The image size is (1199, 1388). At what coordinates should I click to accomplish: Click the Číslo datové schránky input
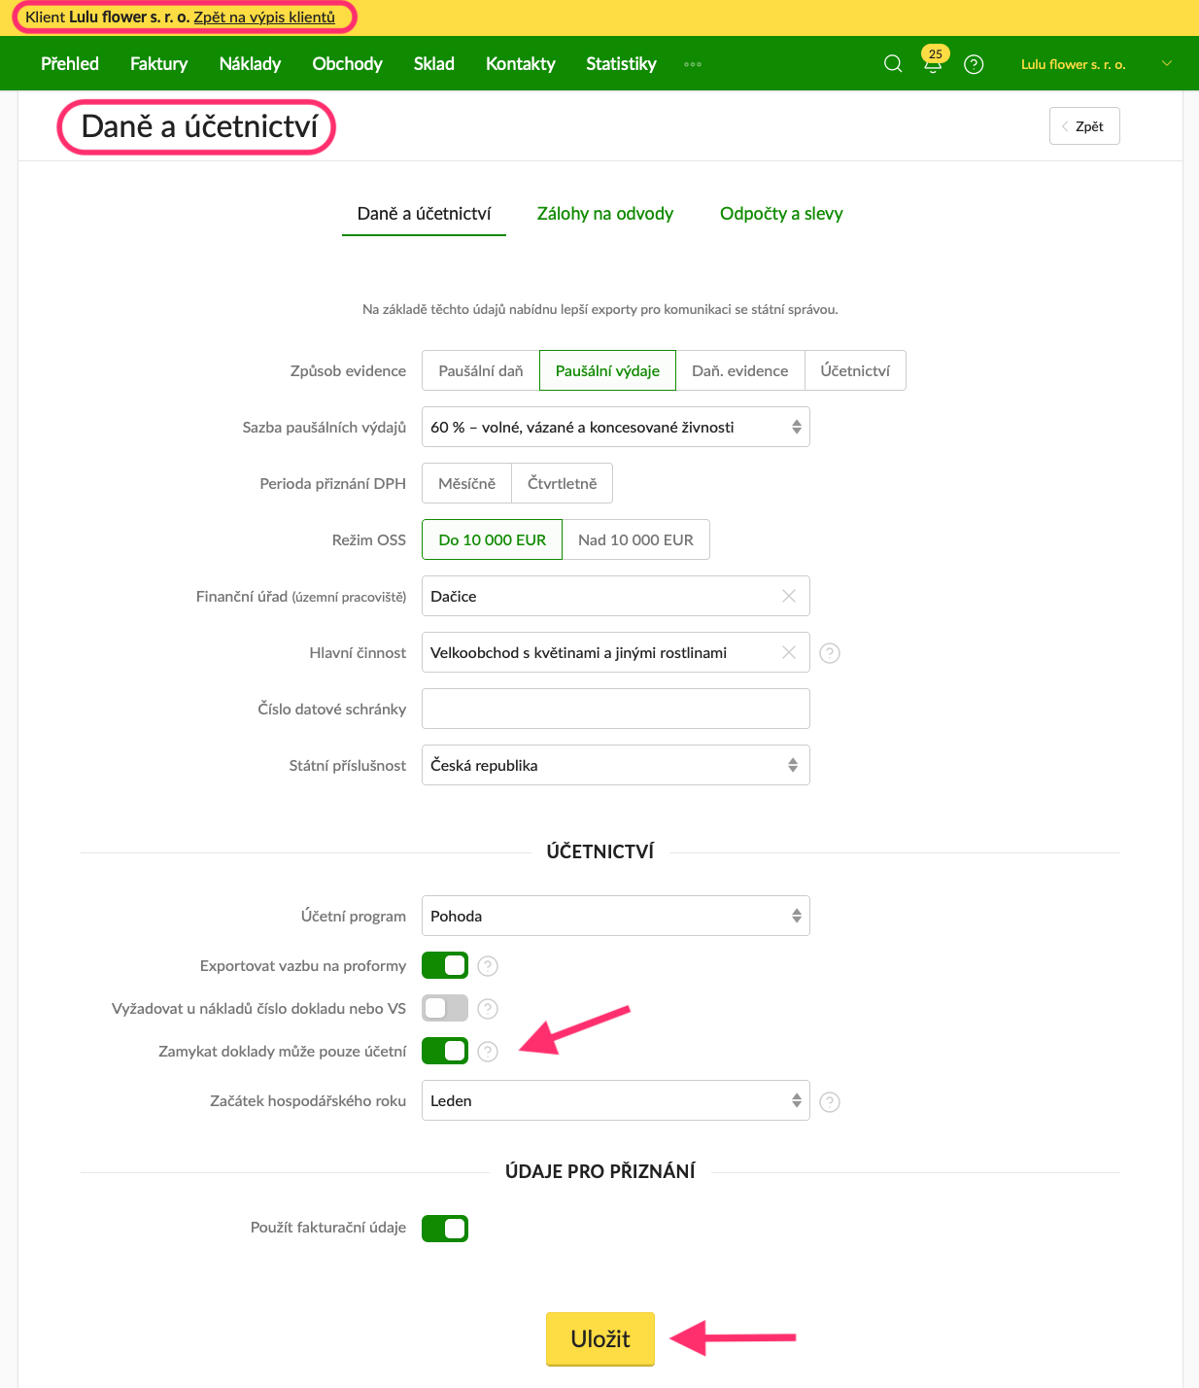[x=615, y=709]
